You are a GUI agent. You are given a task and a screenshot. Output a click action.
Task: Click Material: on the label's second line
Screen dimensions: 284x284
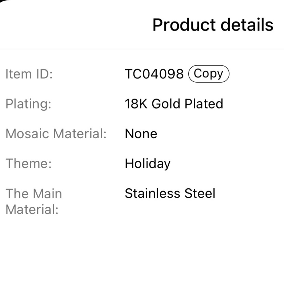pyautogui.click(x=32, y=209)
